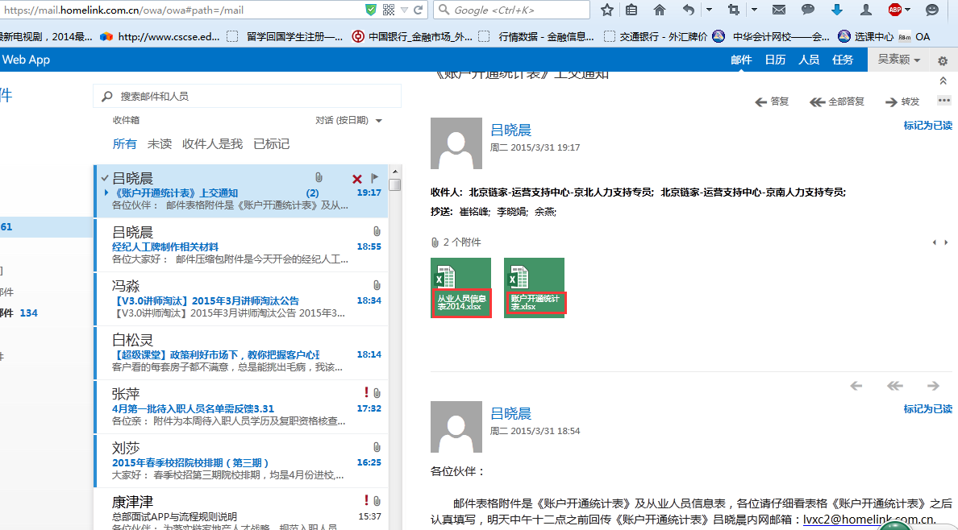The image size is (958, 530).
Task: Open the bookmarks list icon
Action: point(631,10)
